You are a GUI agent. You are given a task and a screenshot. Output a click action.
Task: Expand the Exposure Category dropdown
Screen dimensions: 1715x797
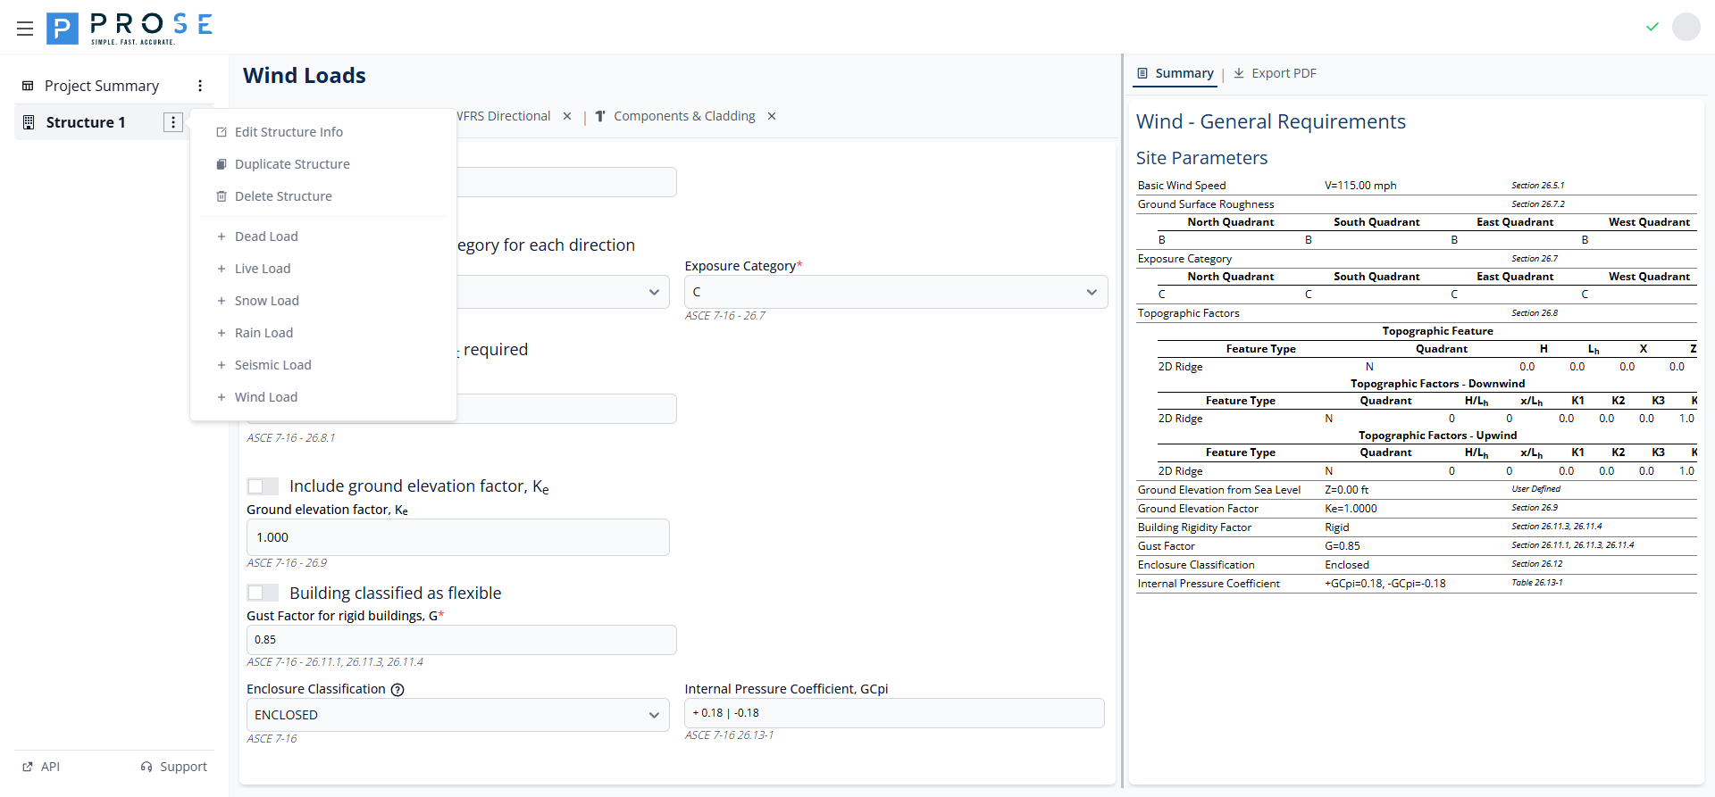pyautogui.click(x=895, y=292)
